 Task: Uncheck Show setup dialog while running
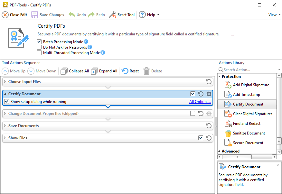point(7,101)
